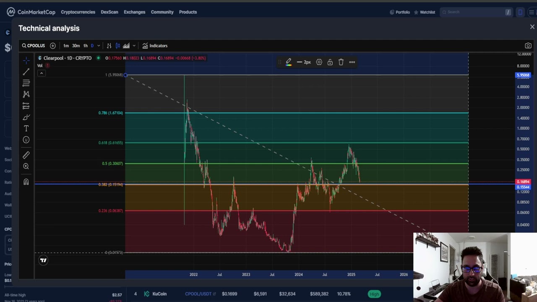
Task: Select the Text annotation tool
Action: pos(26,129)
